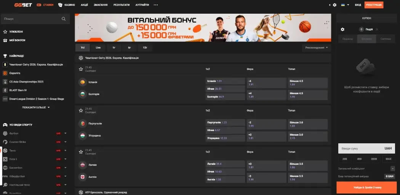Expand the Recommended sorting dropdown
400x195 pixels.
(x=317, y=48)
